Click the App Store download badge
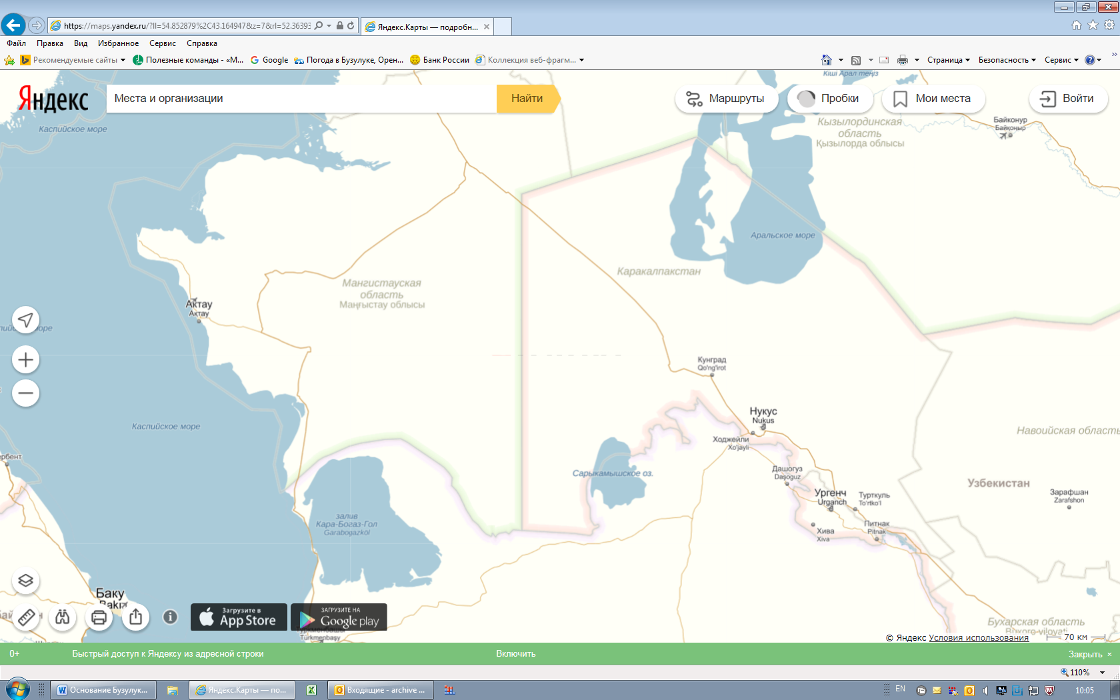This screenshot has width=1120, height=700. (239, 617)
